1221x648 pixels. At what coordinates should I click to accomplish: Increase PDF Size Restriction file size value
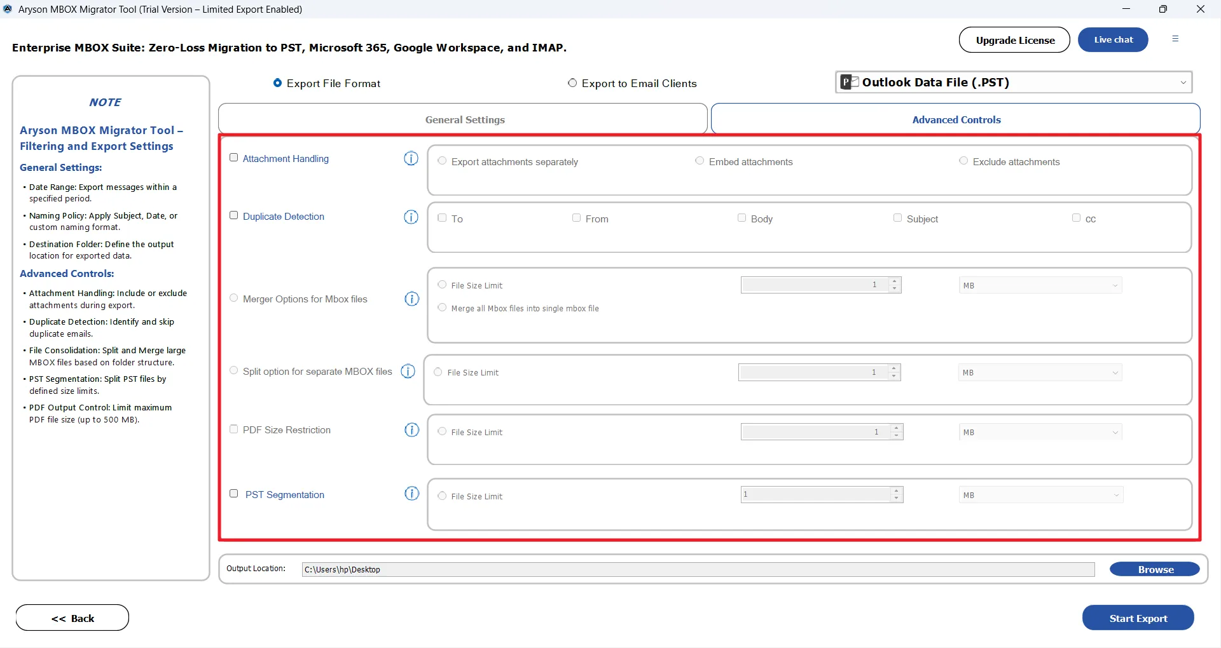pos(897,428)
